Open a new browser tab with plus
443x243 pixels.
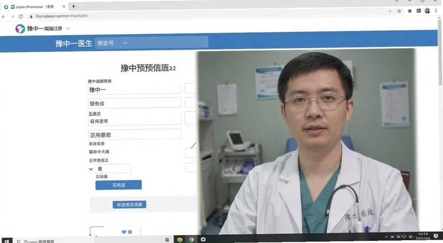[74, 6]
